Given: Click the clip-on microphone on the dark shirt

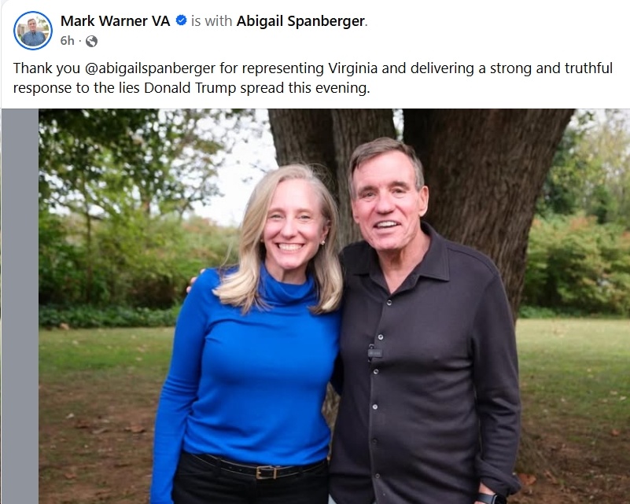Looking at the screenshot, I should 374,352.
